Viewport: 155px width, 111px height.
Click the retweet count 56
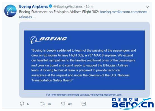point(49,104)
